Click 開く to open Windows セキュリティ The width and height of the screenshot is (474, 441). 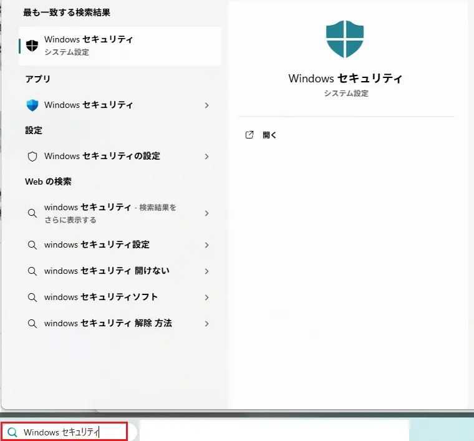(x=269, y=135)
